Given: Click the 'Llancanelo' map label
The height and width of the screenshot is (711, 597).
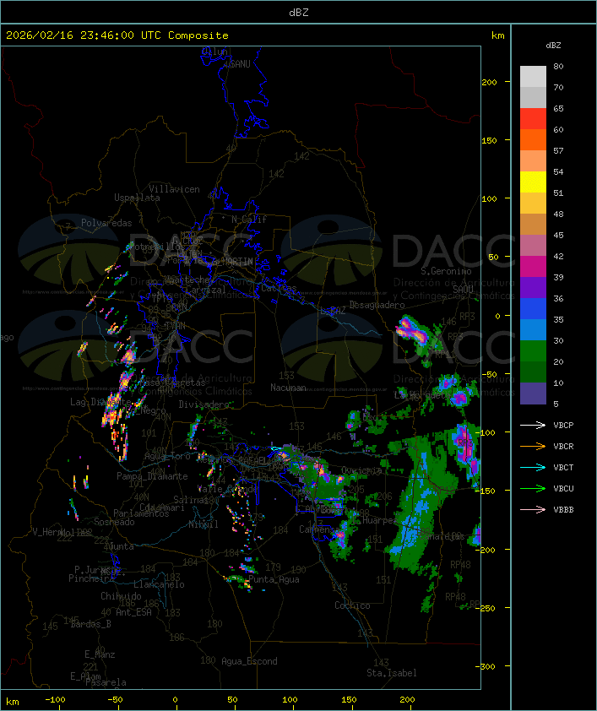Looking at the screenshot, I should (159, 584).
